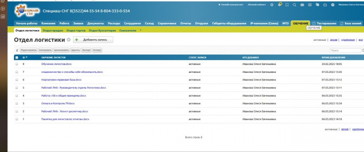Add a new tab with plus sign
This screenshot has width=364, height=152.
pos(140,30)
